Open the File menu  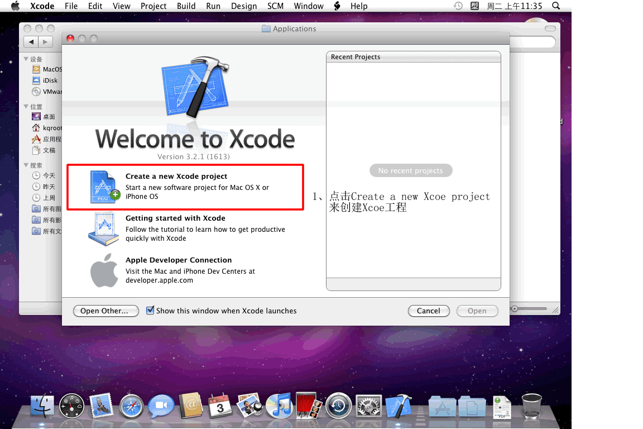71,6
